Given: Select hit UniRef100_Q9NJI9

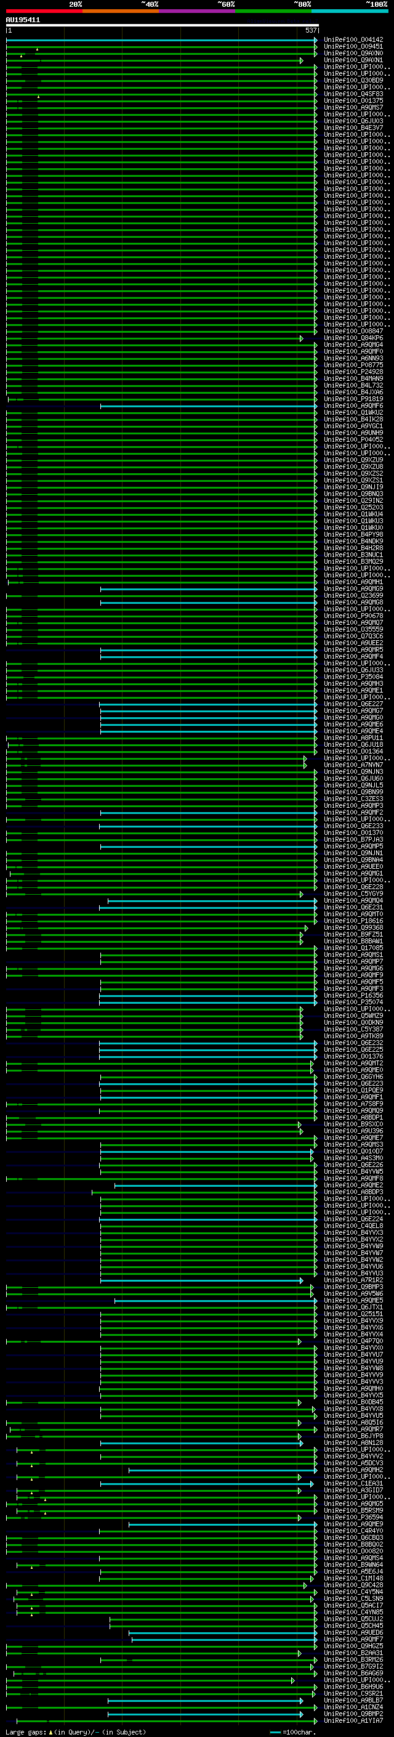Looking at the screenshot, I should pyautogui.click(x=353, y=487).
